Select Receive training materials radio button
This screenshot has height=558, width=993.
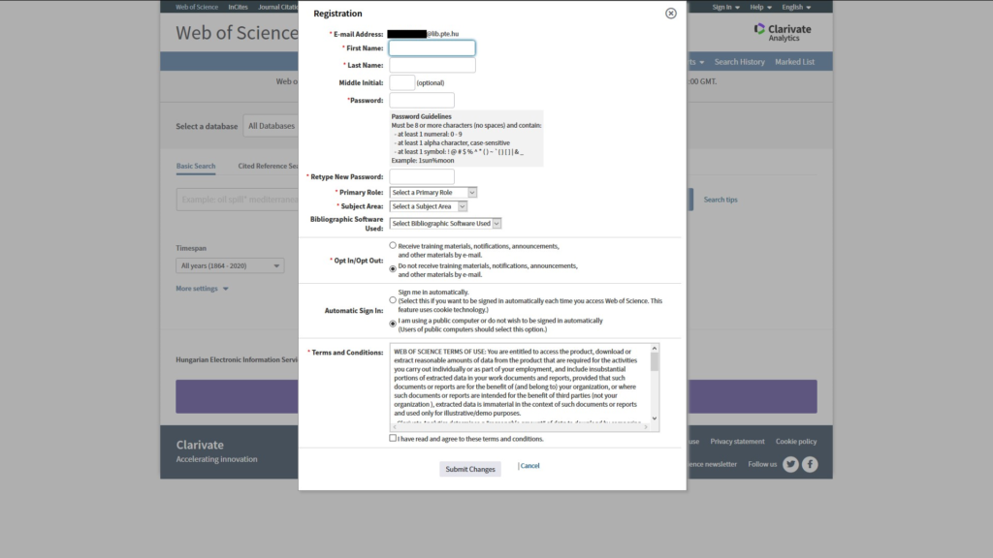[393, 245]
